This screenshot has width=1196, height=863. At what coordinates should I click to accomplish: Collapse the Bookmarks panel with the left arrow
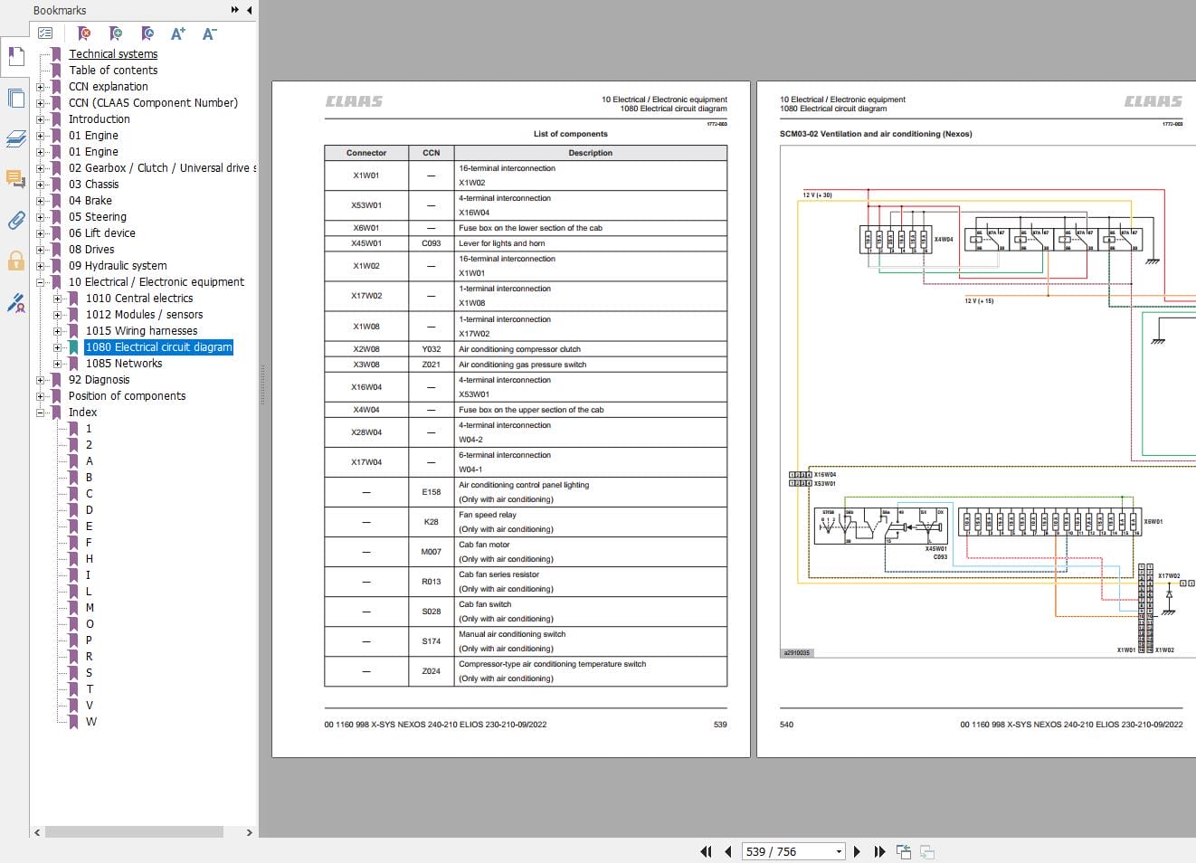249,10
